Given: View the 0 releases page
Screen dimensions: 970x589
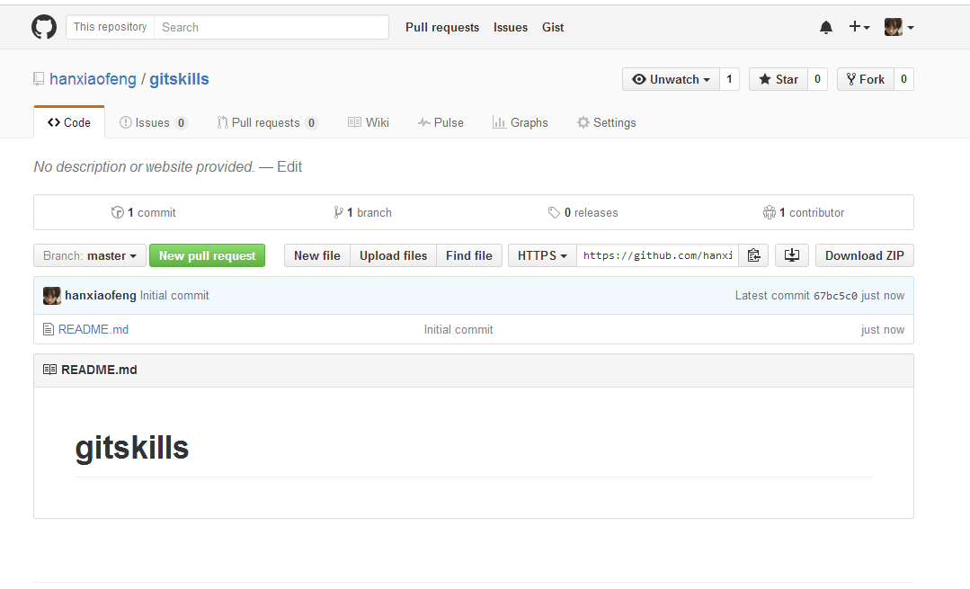Looking at the screenshot, I should coord(583,213).
